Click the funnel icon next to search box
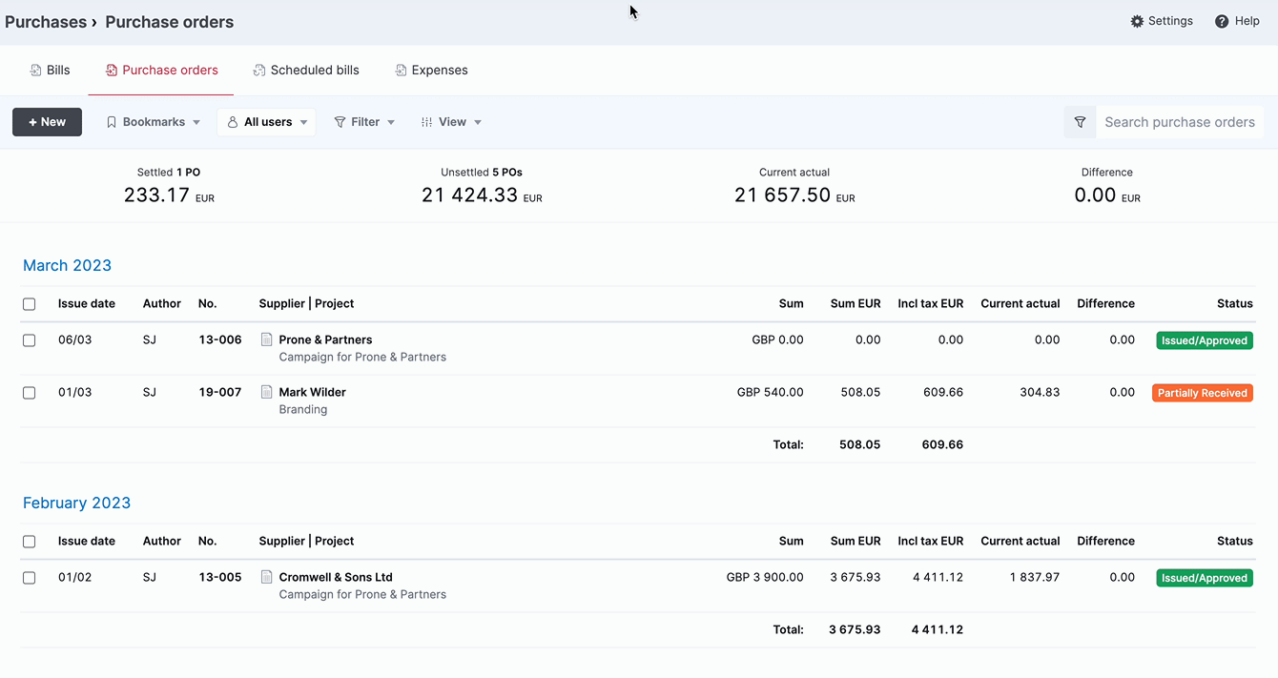Viewport: 1278px width, 678px height. pyautogui.click(x=1080, y=122)
